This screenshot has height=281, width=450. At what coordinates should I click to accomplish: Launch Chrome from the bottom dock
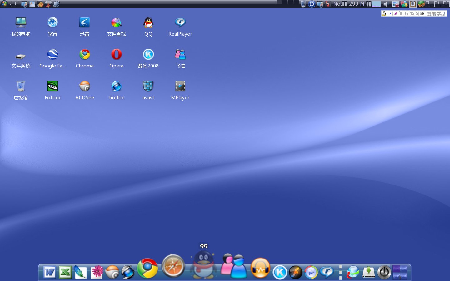point(147,268)
